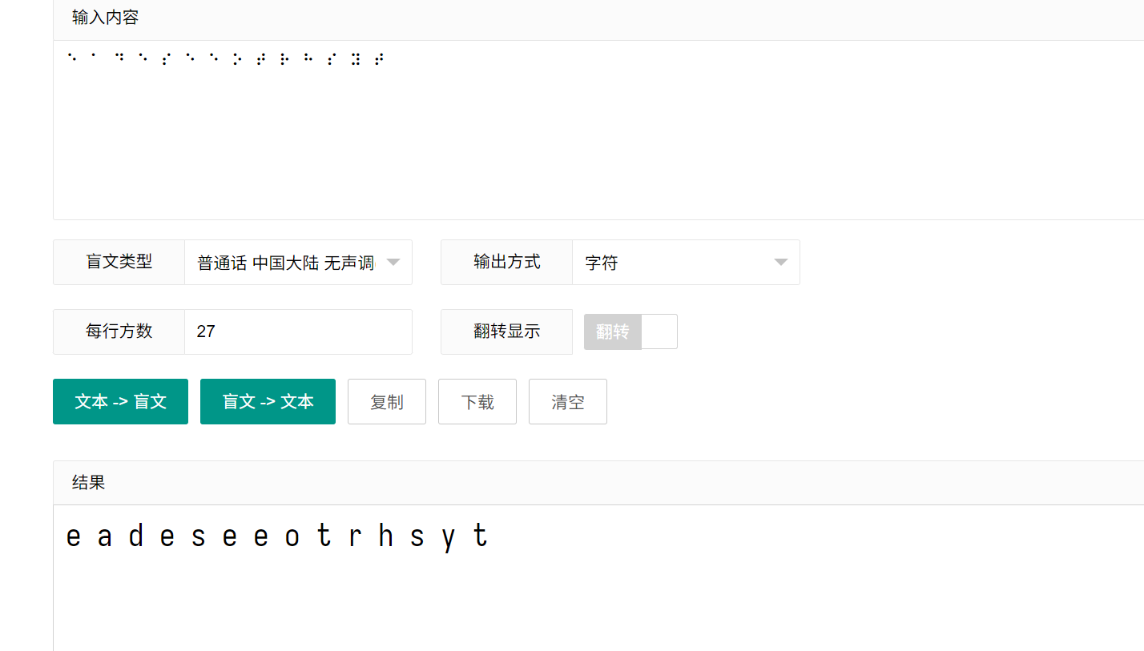Screen dimensions: 1144x651
Task: Click the 输出方式 label
Action: [x=506, y=262]
